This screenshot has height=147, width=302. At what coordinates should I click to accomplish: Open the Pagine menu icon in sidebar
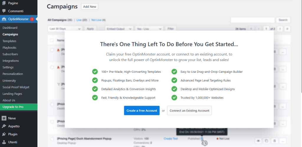point(4,3)
